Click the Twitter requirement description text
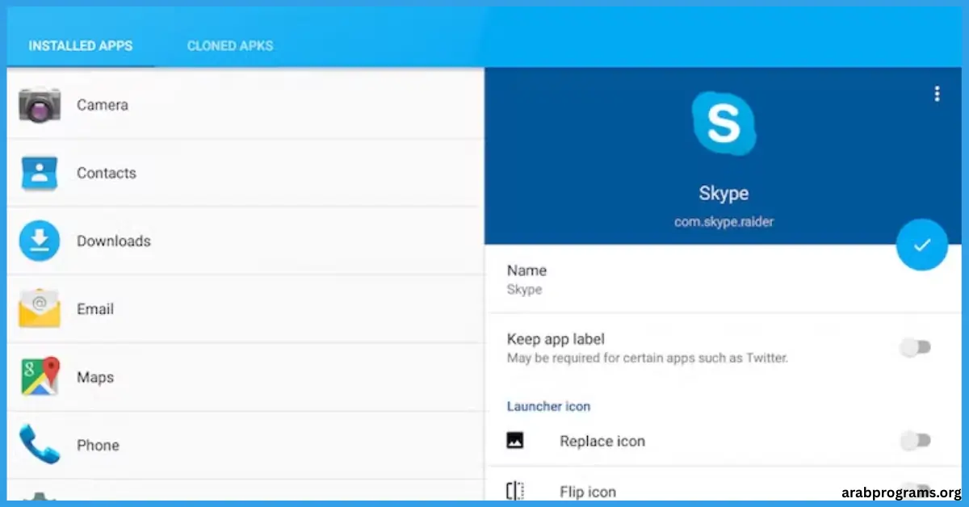 (x=647, y=358)
